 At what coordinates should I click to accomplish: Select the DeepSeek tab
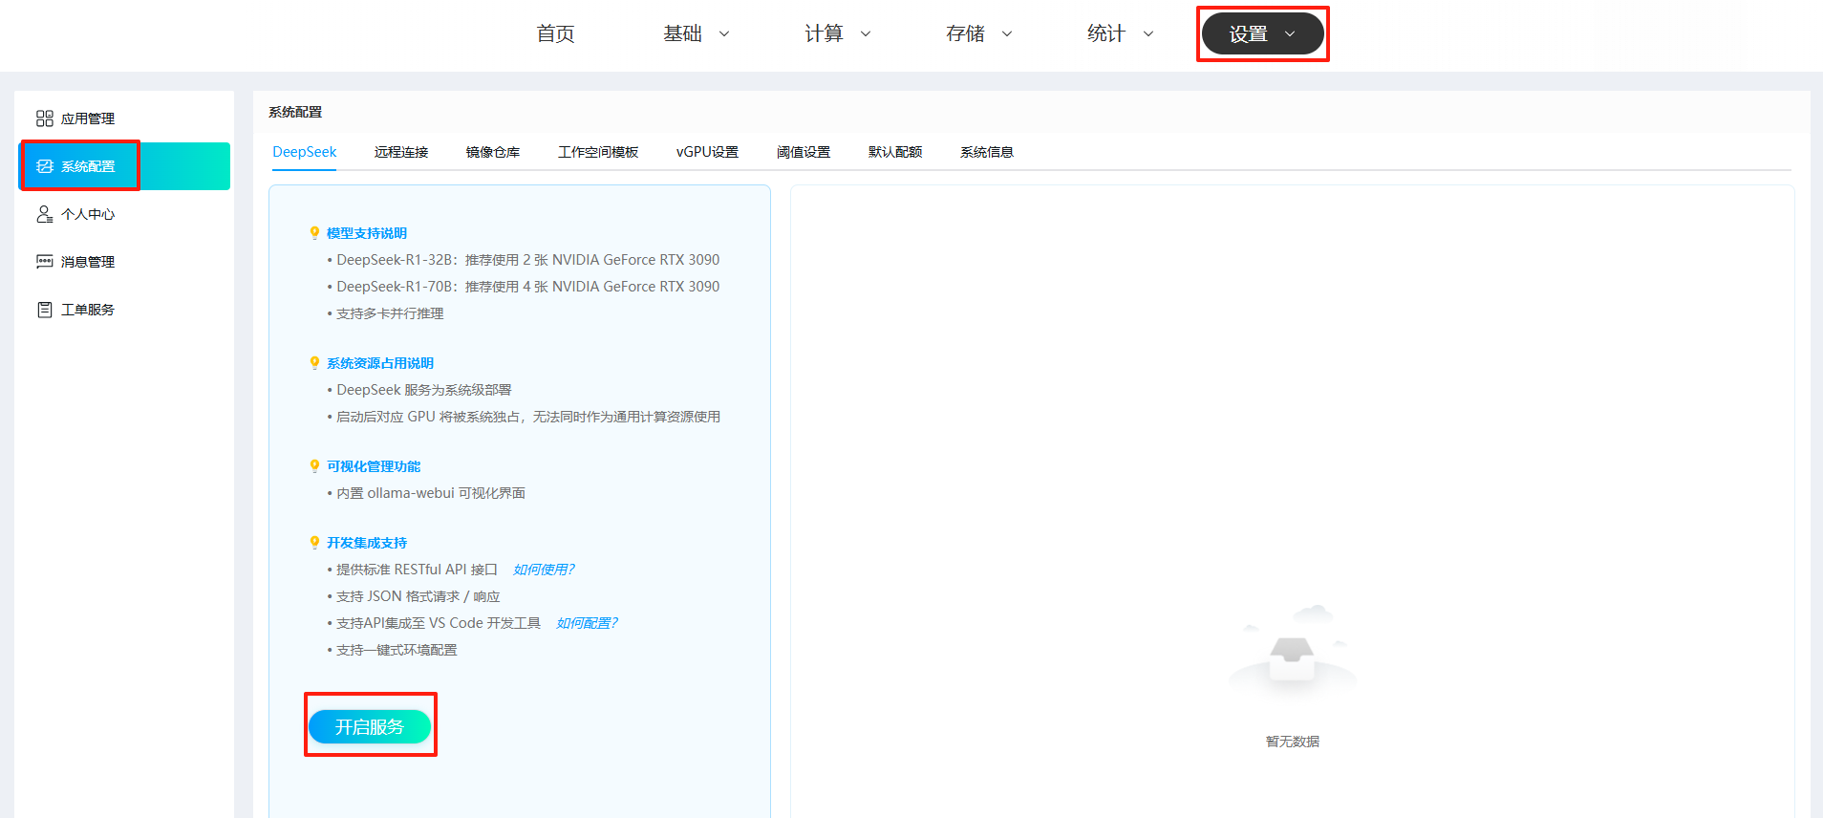(x=305, y=152)
